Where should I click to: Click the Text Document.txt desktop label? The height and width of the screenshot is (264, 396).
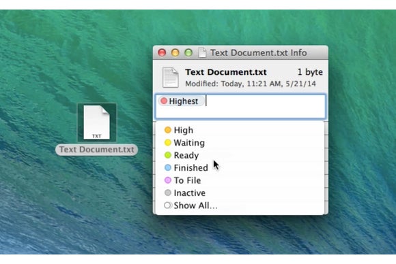point(97,150)
